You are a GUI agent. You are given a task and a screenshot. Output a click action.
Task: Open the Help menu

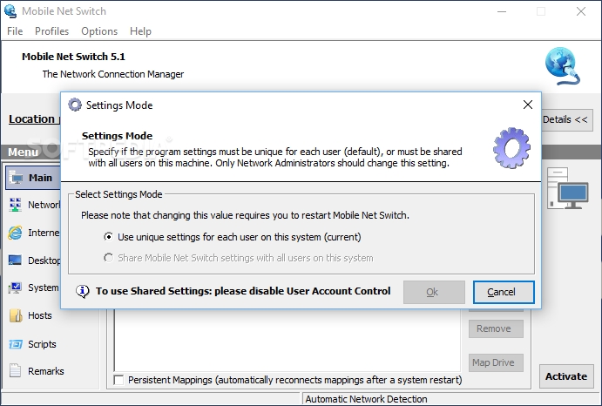coord(140,31)
